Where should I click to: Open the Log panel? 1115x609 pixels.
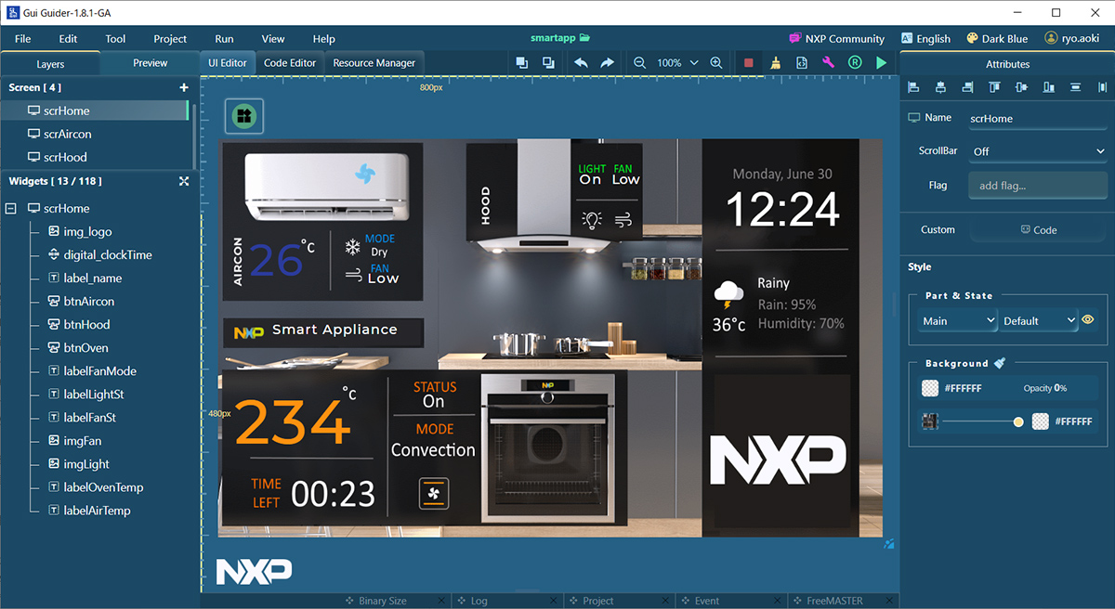pos(471,601)
